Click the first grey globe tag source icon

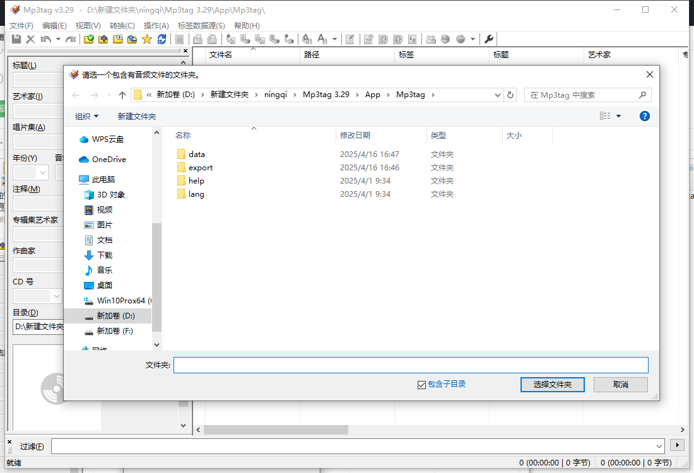(x=445, y=39)
